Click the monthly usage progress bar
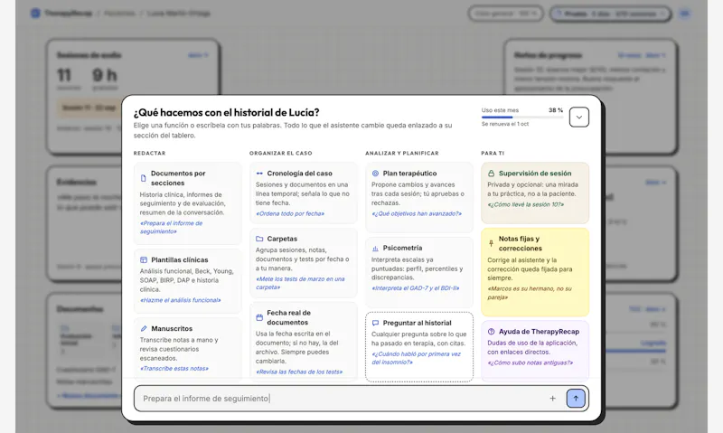 (522, 118)
